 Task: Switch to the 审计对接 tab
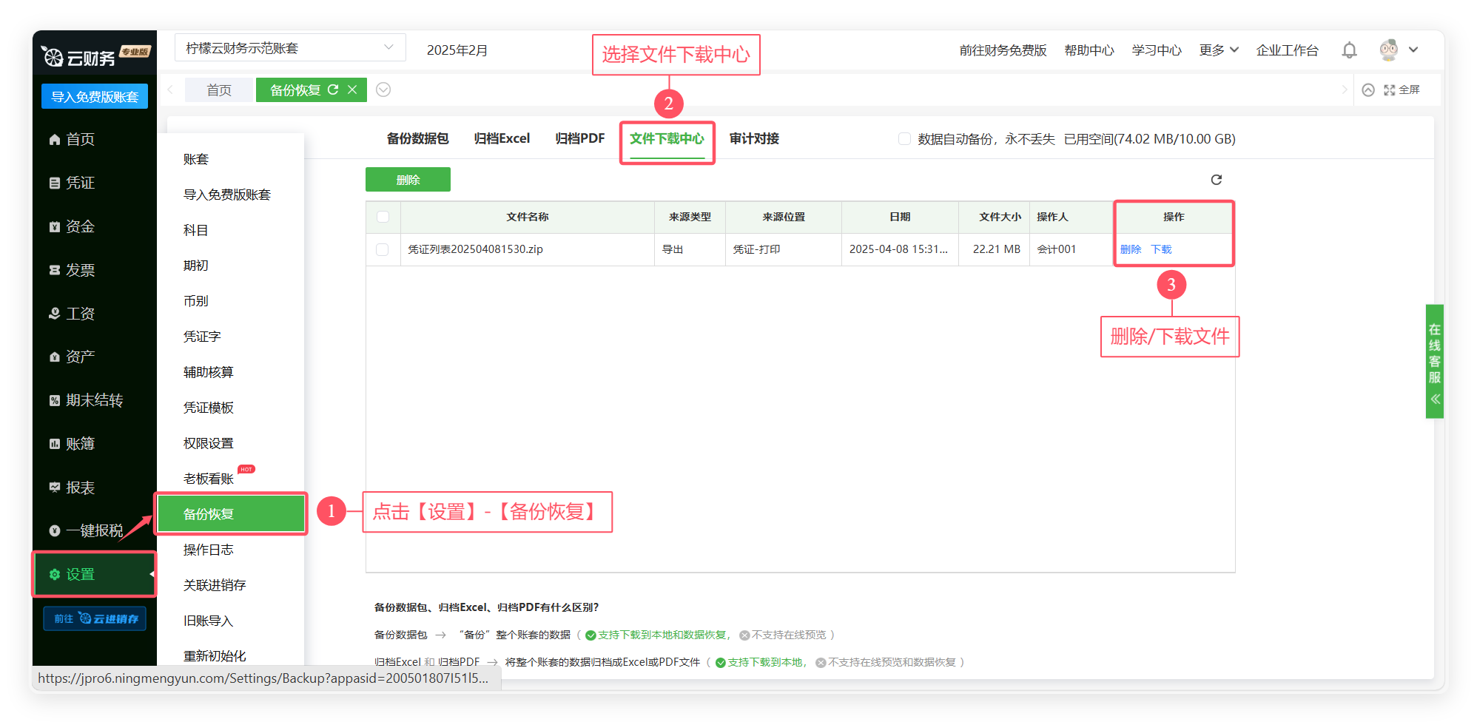754,139
